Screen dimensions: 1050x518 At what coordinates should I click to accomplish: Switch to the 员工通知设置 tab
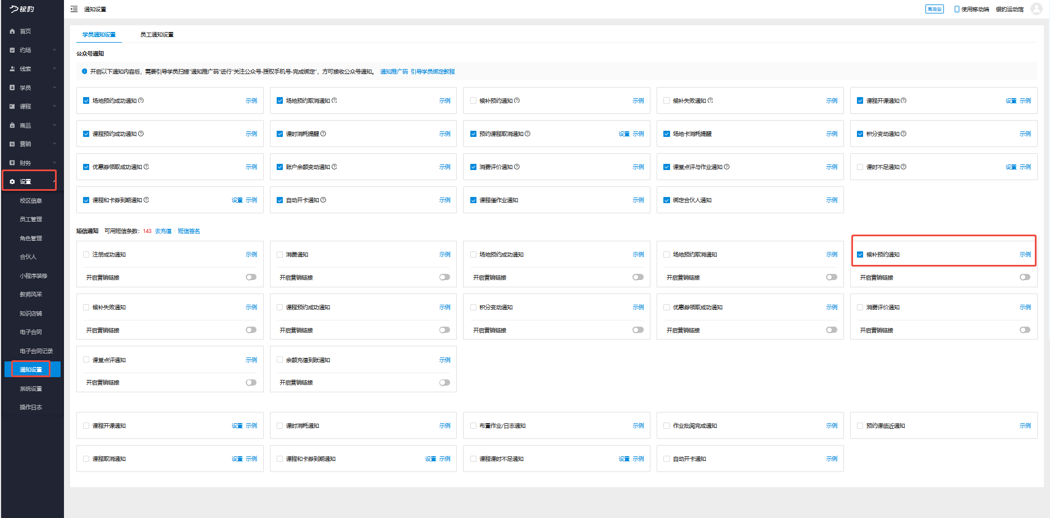pos(157,35)
